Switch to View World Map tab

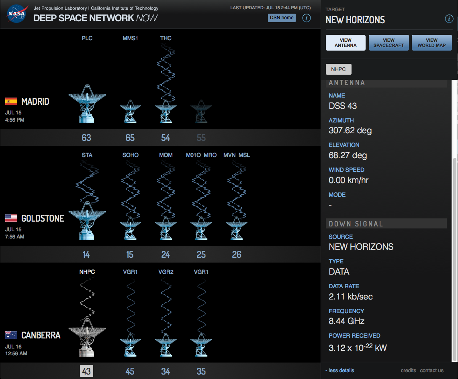click(x=431, y=43)
